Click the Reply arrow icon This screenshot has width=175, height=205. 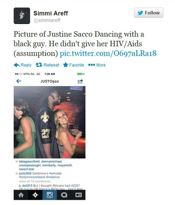17,65
